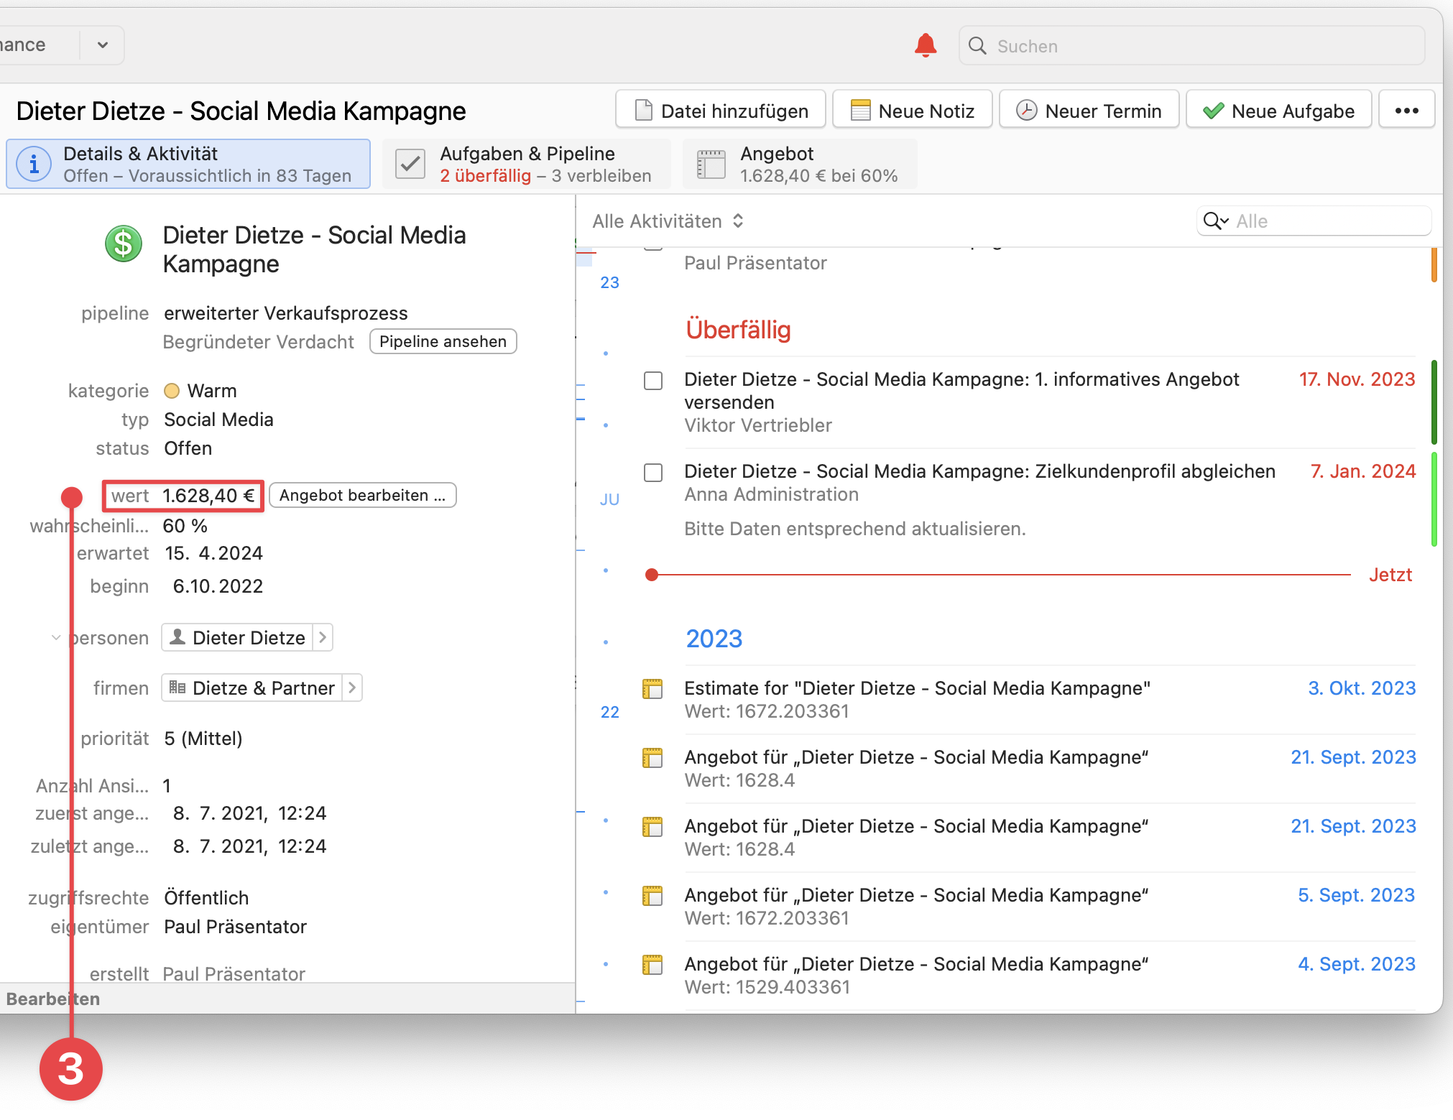Check the 'Zielkundenprofil abgleichen' task checkbox
This screenshot has height=1120, width=1453.
tap(653, 473)
